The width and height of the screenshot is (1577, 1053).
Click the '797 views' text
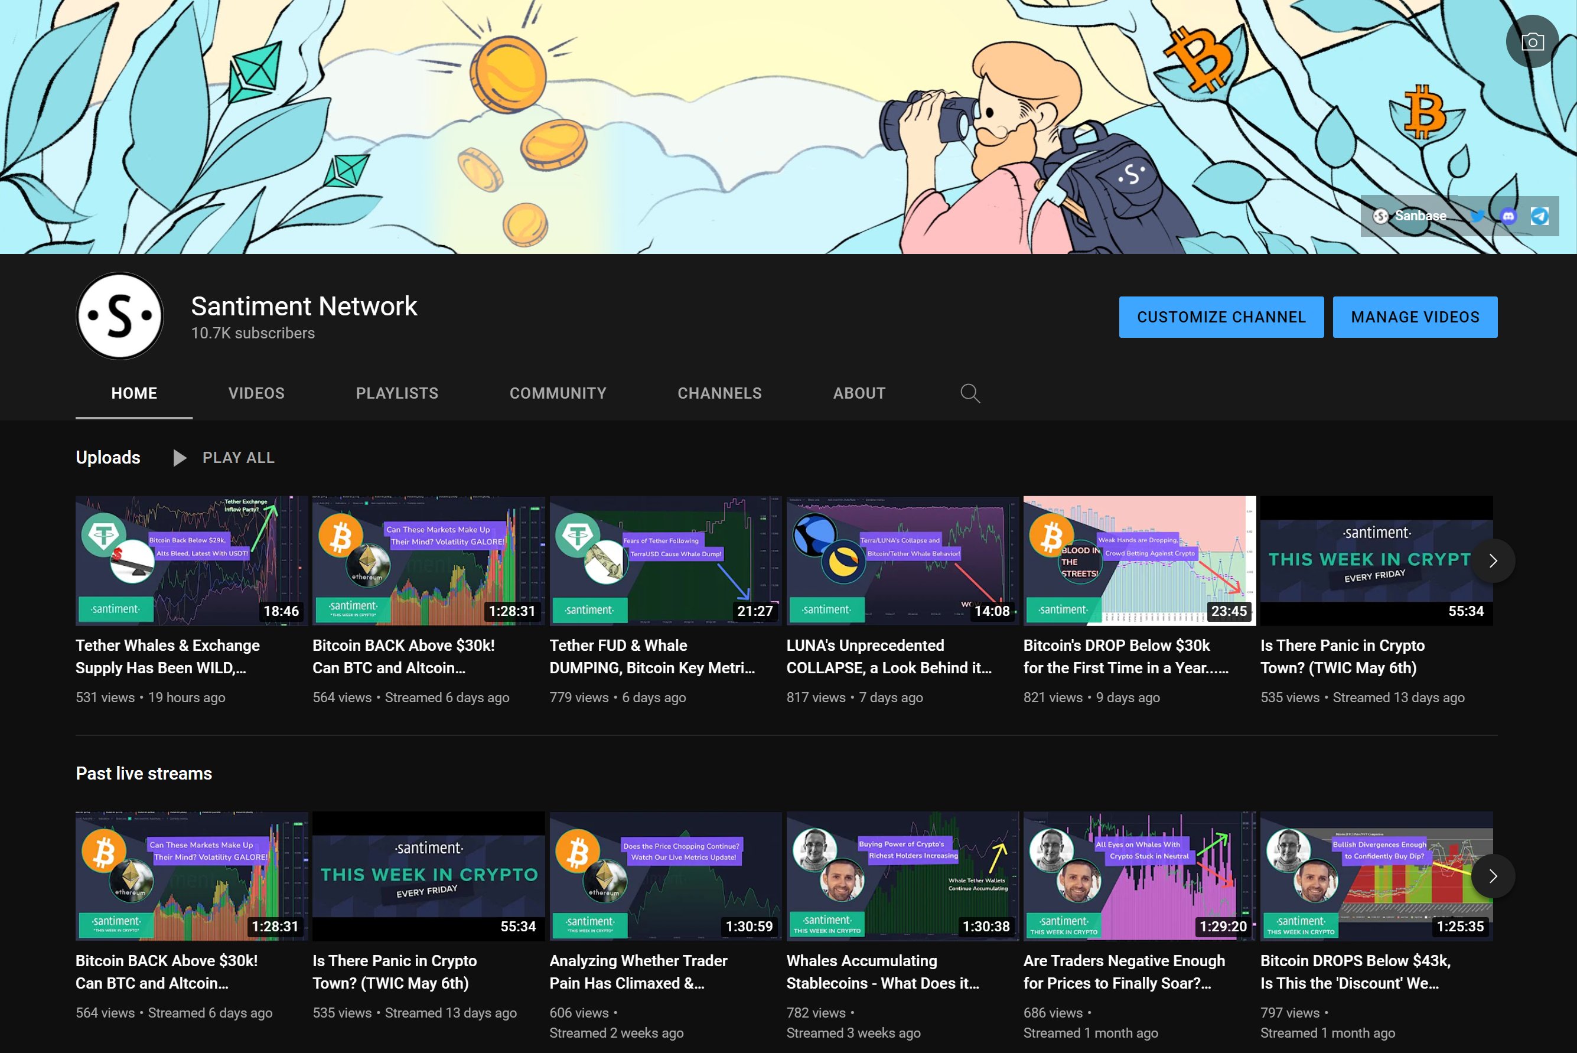1290,1013
